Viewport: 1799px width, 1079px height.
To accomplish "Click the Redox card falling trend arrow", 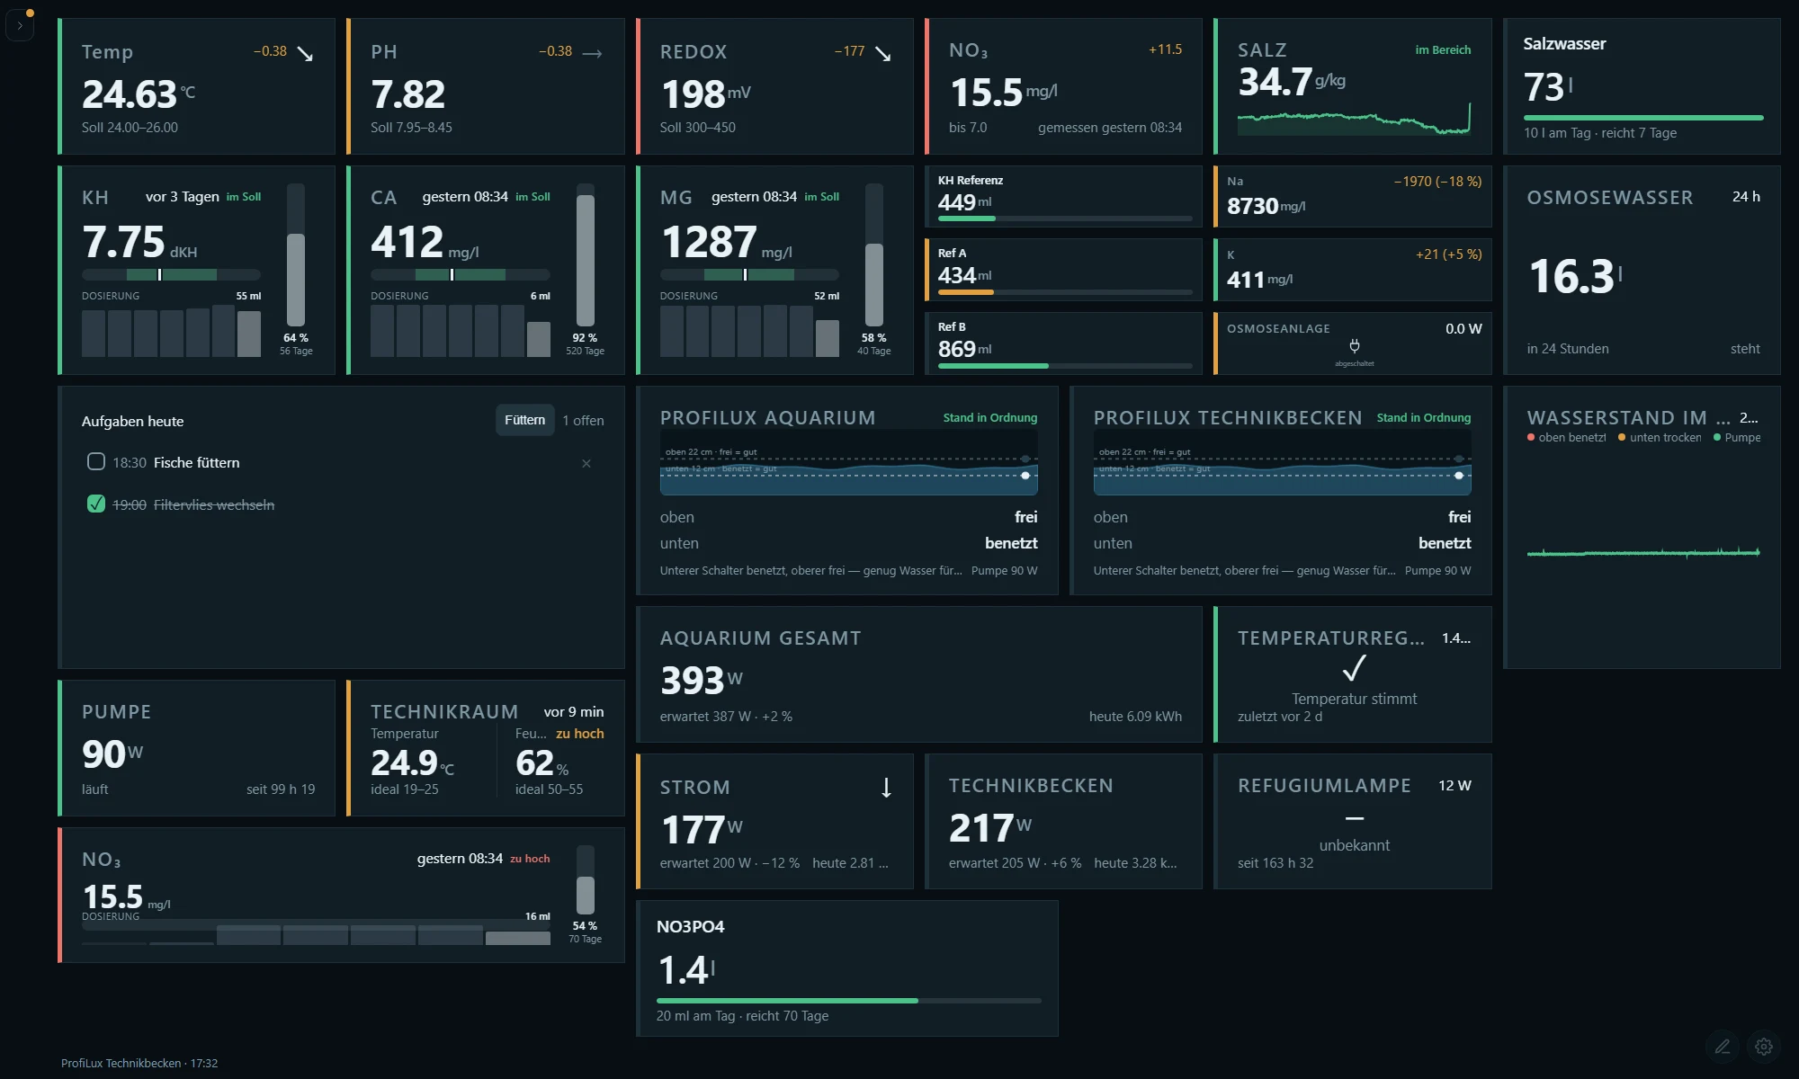I will (x=883, y=54).
